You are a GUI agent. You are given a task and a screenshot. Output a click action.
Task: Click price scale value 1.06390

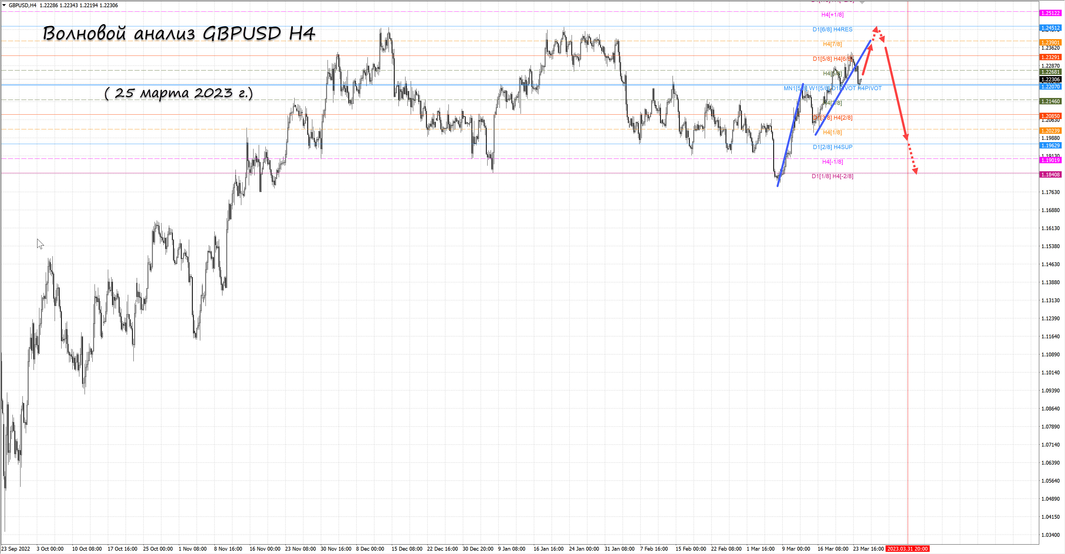coord(1050,463)
